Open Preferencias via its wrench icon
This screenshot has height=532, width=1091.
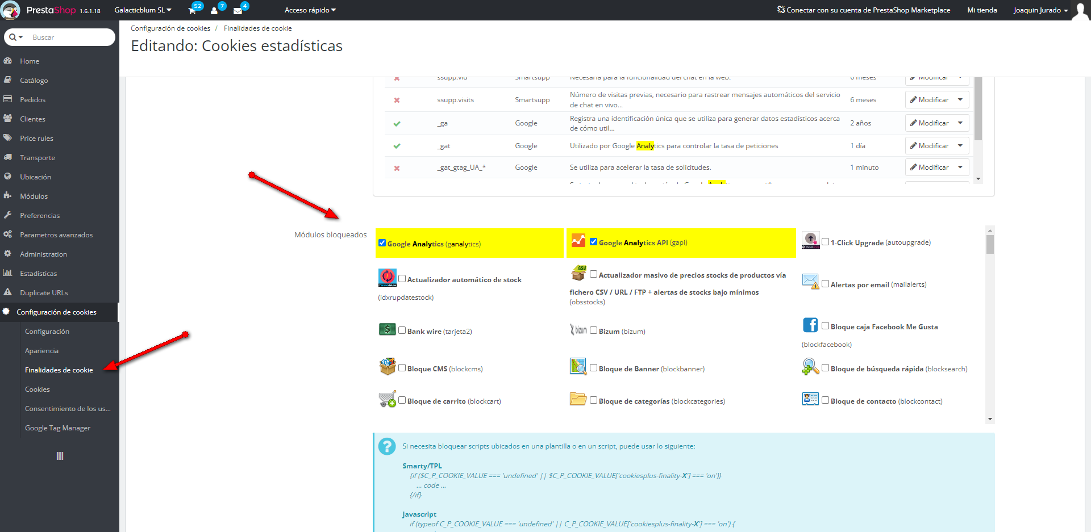click(8, 215)
